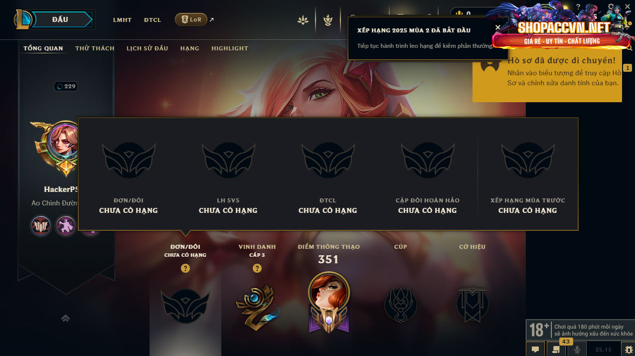Switch to the Thử Thách tab
Image resolution: width=635 pixels, height=356 pixels.
(95, 48)
